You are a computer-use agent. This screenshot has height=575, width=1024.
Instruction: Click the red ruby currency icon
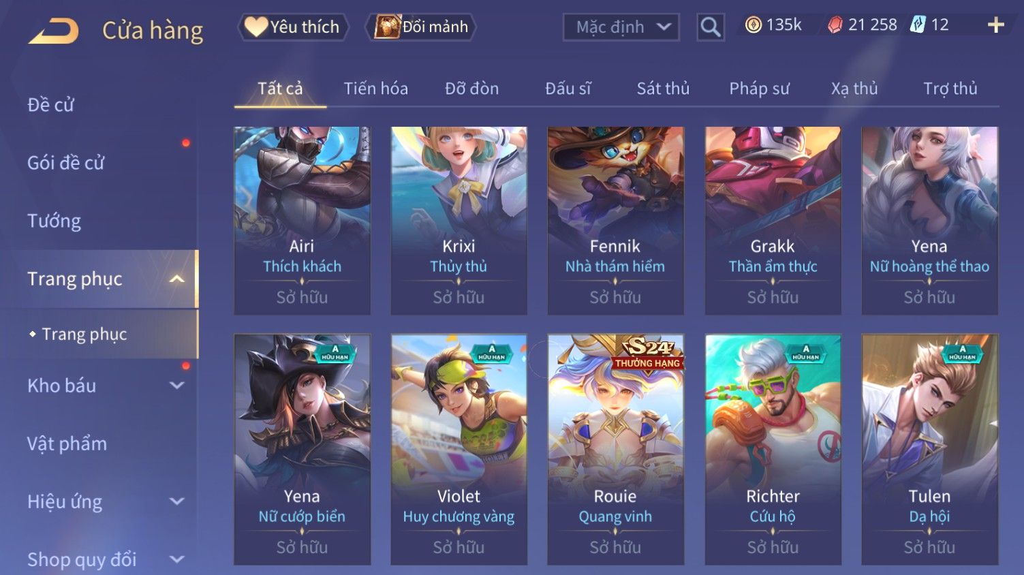(835, 25)
